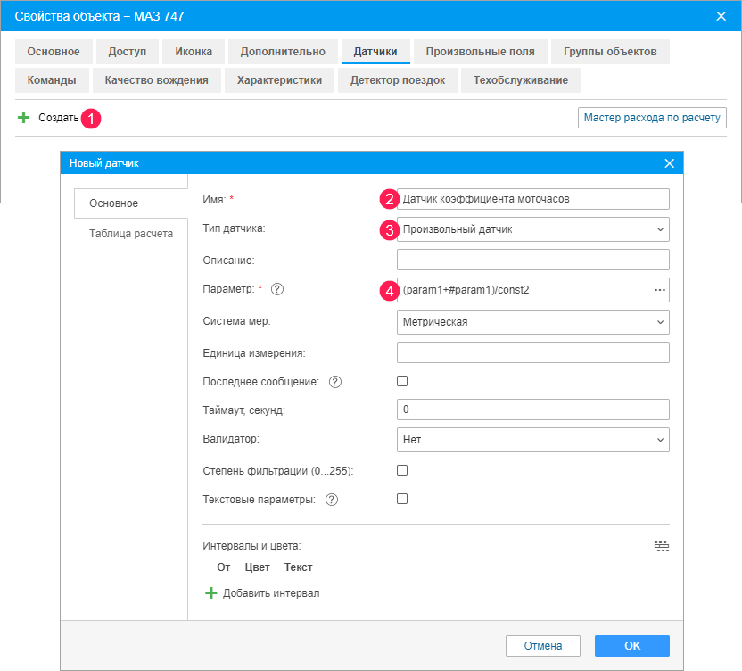The image size is (742, 671).
Task: Click the Мастер расхода по расчету button
Action: coord(652,118)
